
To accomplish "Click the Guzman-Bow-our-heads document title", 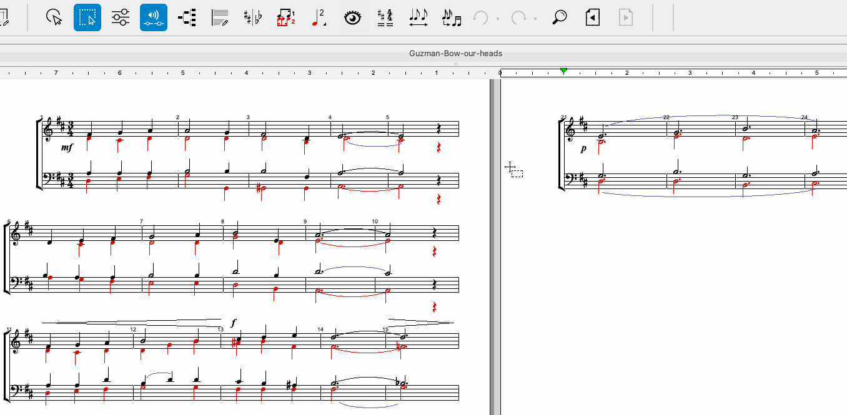I will click(x=455, y=54).
